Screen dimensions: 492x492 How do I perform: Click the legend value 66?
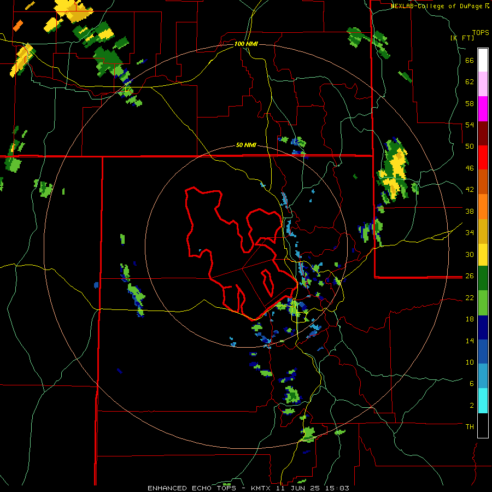[x=470, y=61]
